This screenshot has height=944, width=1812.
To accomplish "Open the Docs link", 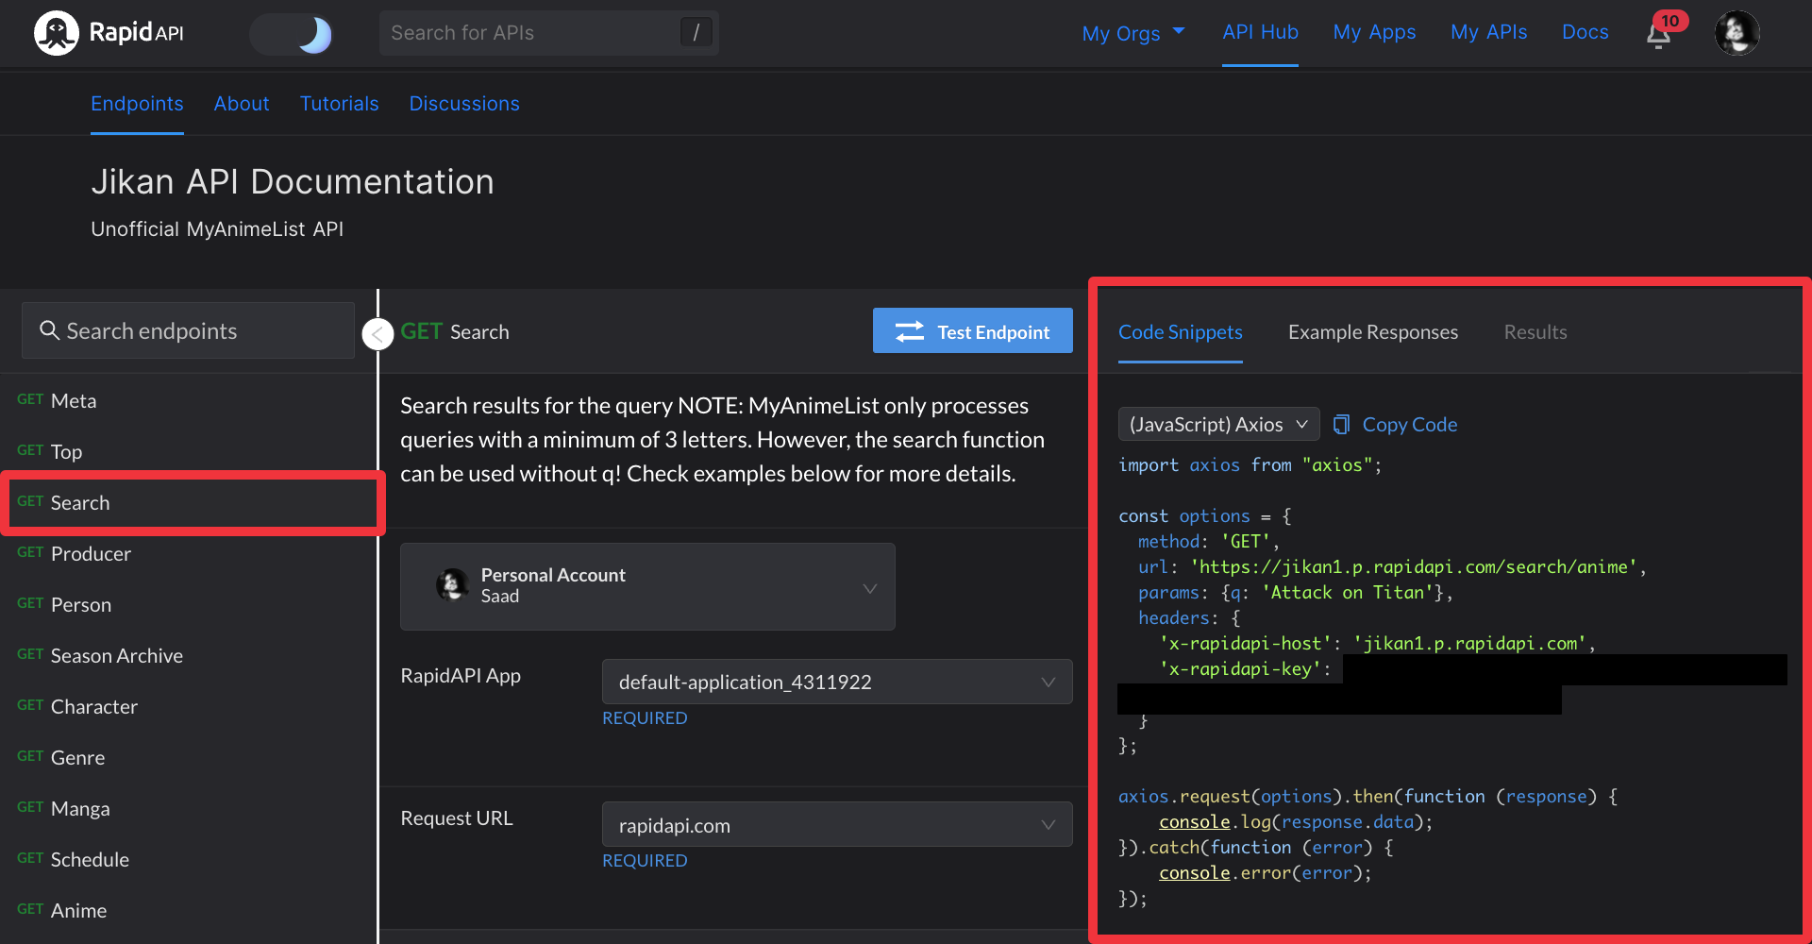I will [x=1585, y=32].
